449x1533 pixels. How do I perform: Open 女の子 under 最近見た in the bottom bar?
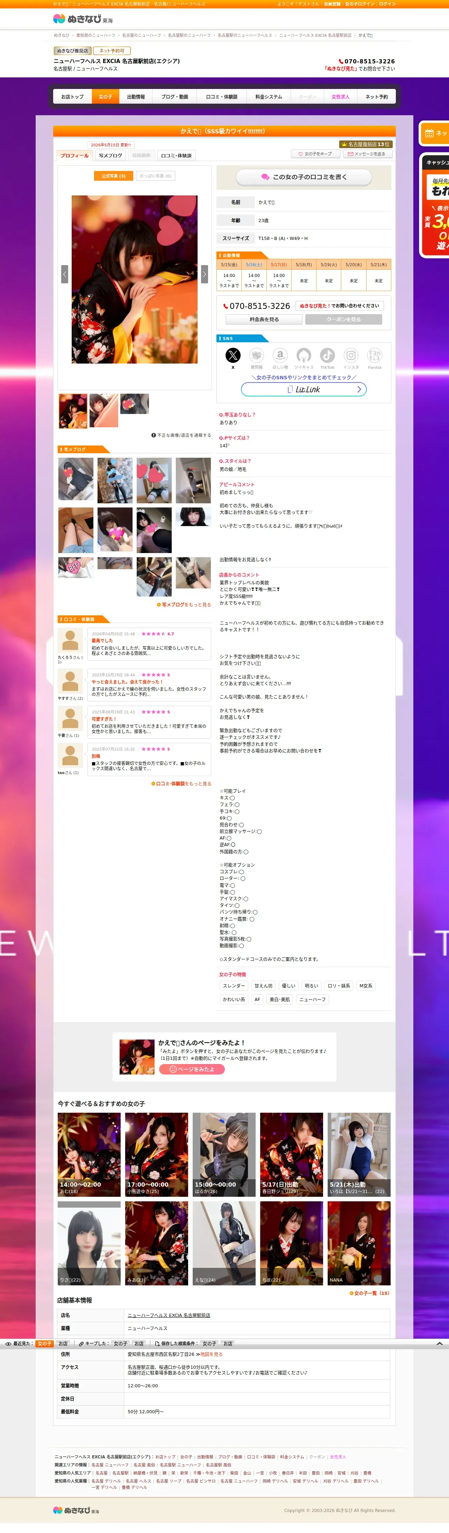[44, 1343]
